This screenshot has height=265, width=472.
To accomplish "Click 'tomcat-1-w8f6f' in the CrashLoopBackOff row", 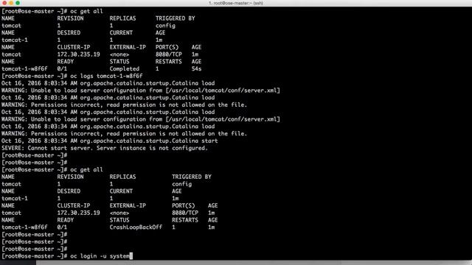I will pyautogui.click(x=24, y=227).
